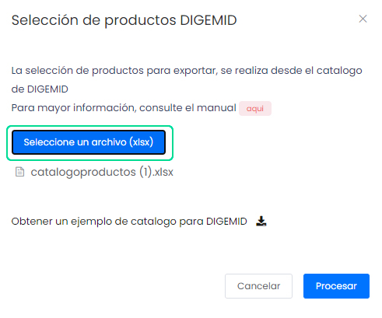
Task: Click the de DIGEMID text line
Action: tap(40, 89)
